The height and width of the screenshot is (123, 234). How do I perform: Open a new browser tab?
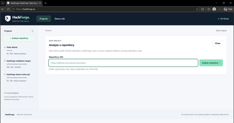click(x=46, y=3)
